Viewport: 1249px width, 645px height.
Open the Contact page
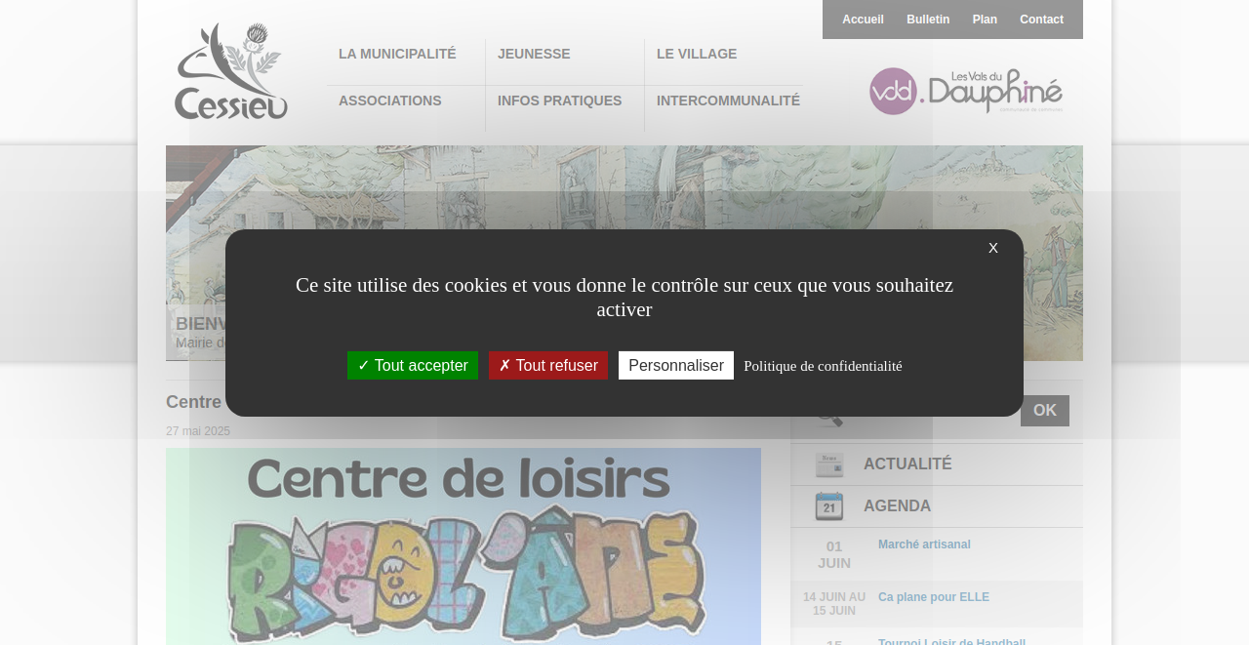click(x=1042, y=18)
